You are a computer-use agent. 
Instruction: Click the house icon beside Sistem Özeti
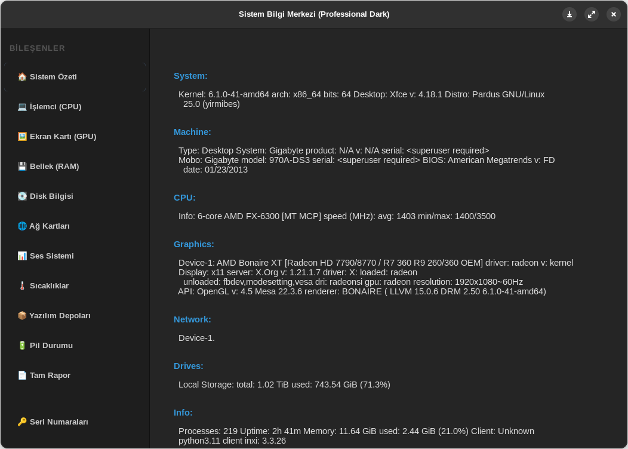pos(22,77)
